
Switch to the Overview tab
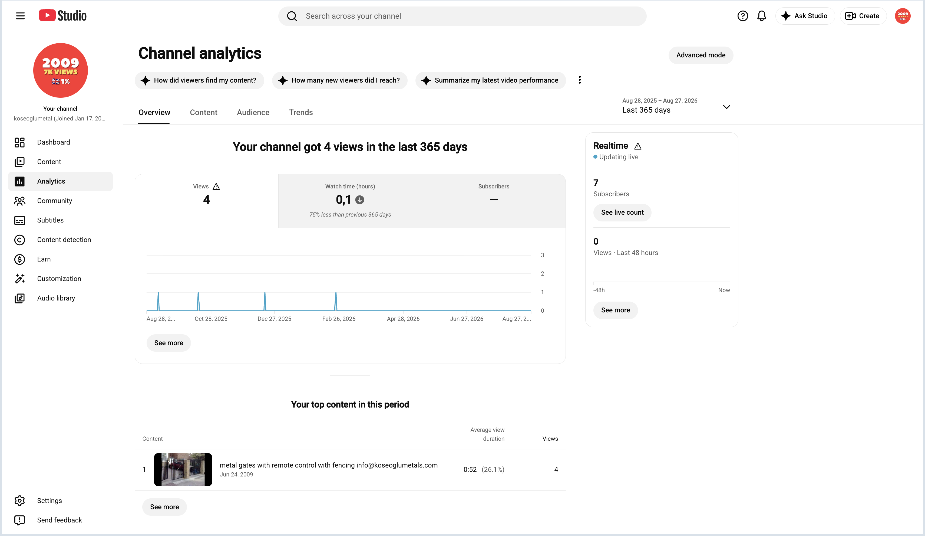pyautogui.click(x=154, y=112)
